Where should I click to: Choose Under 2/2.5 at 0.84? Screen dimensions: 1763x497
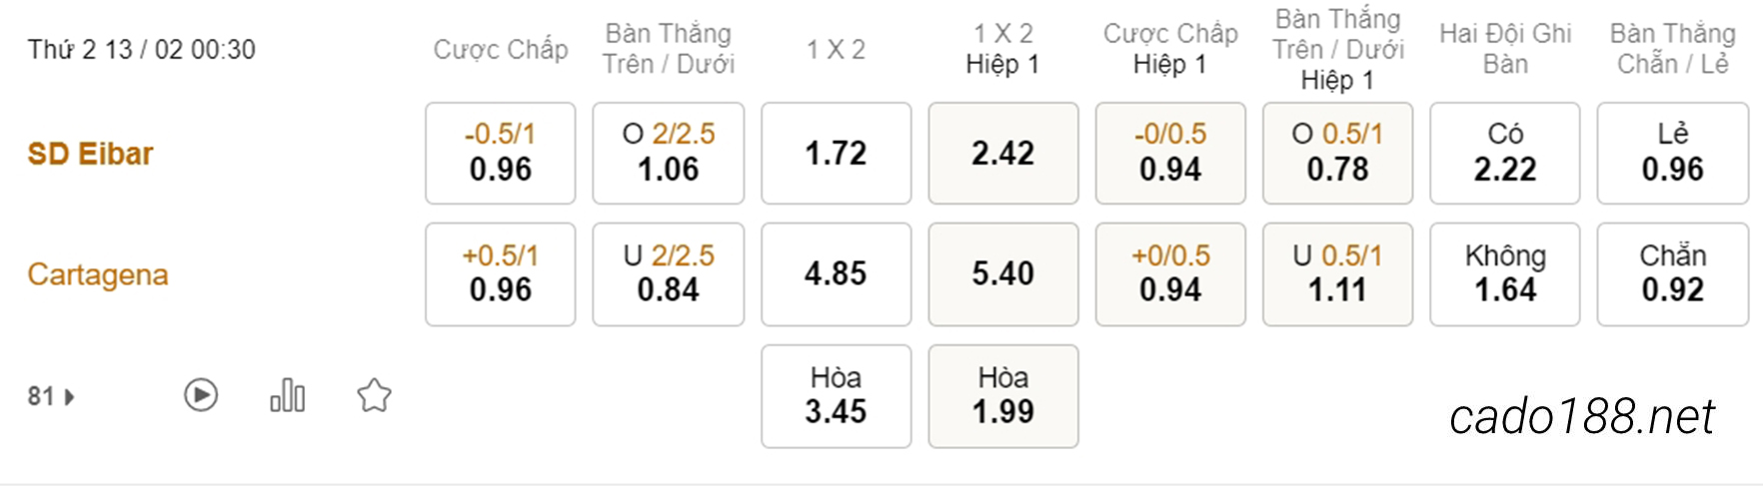click(669, 274)
